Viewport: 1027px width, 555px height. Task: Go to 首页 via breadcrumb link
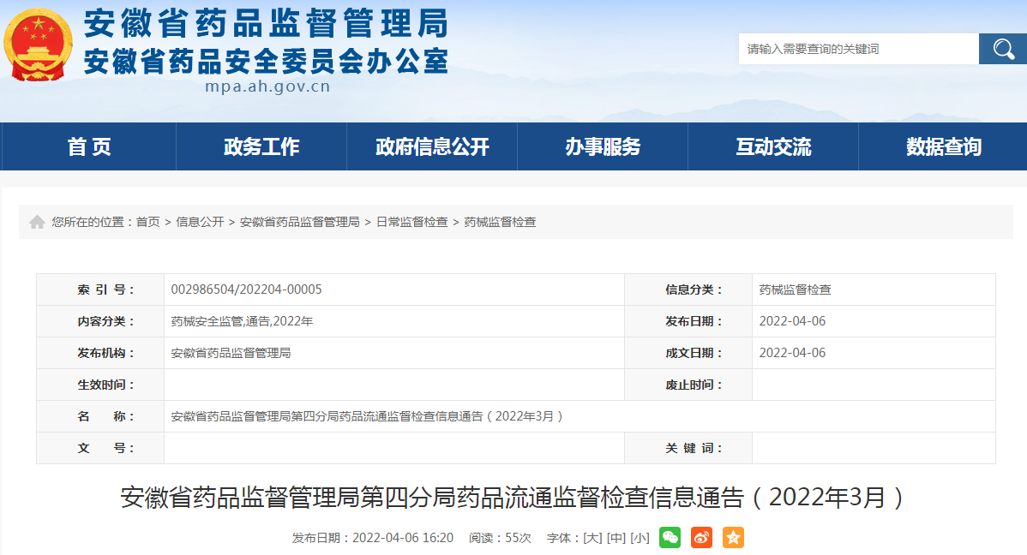(148, 222)
